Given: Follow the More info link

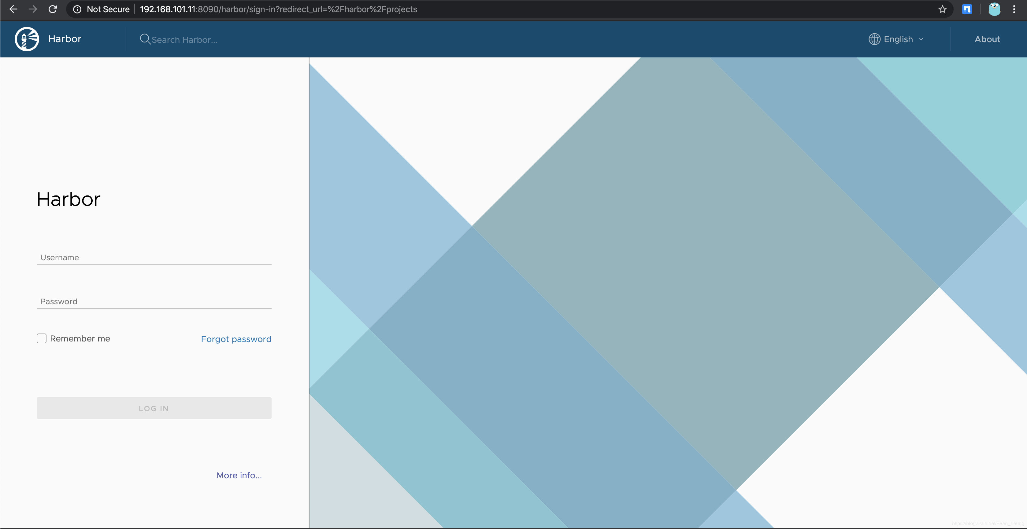Looking at the screenshot, I should (x=239, y=475).
